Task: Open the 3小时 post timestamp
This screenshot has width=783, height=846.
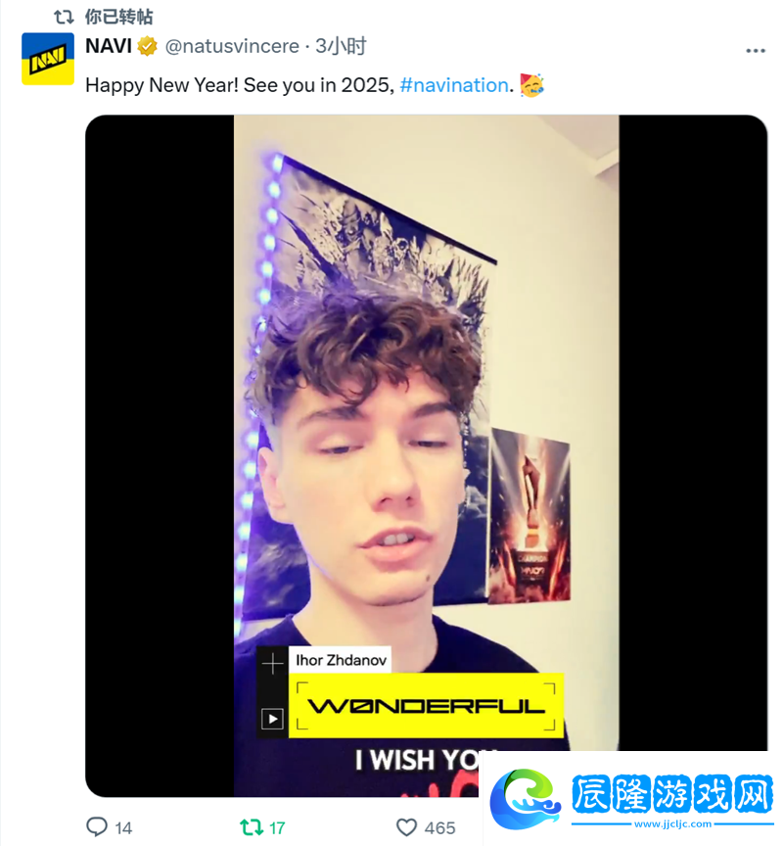Action: 341,46
